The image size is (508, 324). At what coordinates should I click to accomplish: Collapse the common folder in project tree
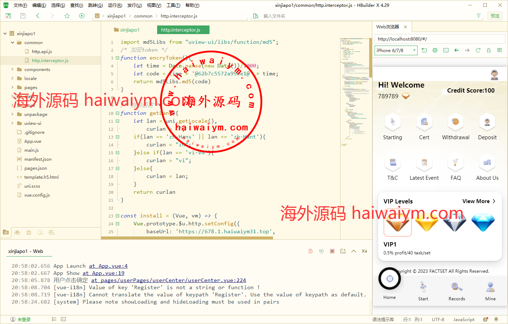(13, 43)
